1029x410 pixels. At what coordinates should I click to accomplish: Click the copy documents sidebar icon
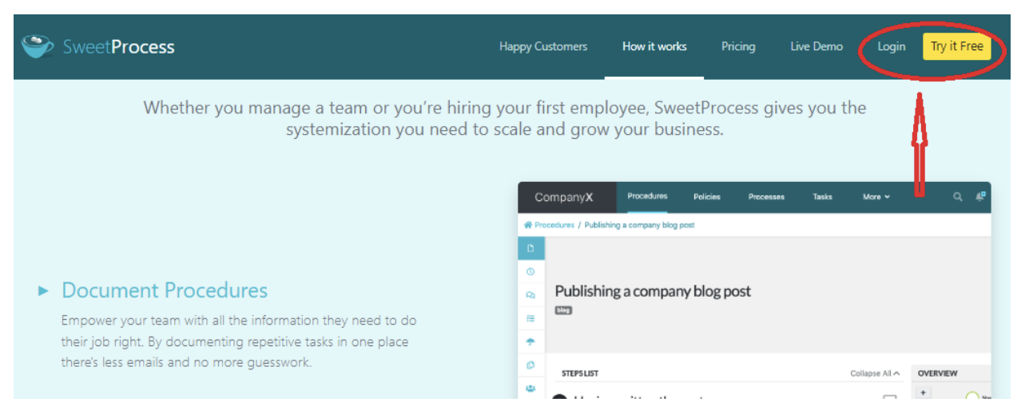531,365
